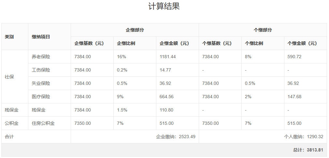The image size is (329, 158).
Task: Click the 合计 row label
Action: (9, 137)
